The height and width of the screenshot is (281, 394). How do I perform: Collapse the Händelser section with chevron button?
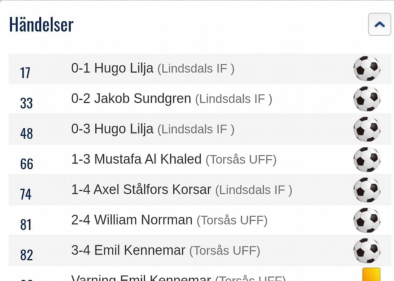coord(379,24)
